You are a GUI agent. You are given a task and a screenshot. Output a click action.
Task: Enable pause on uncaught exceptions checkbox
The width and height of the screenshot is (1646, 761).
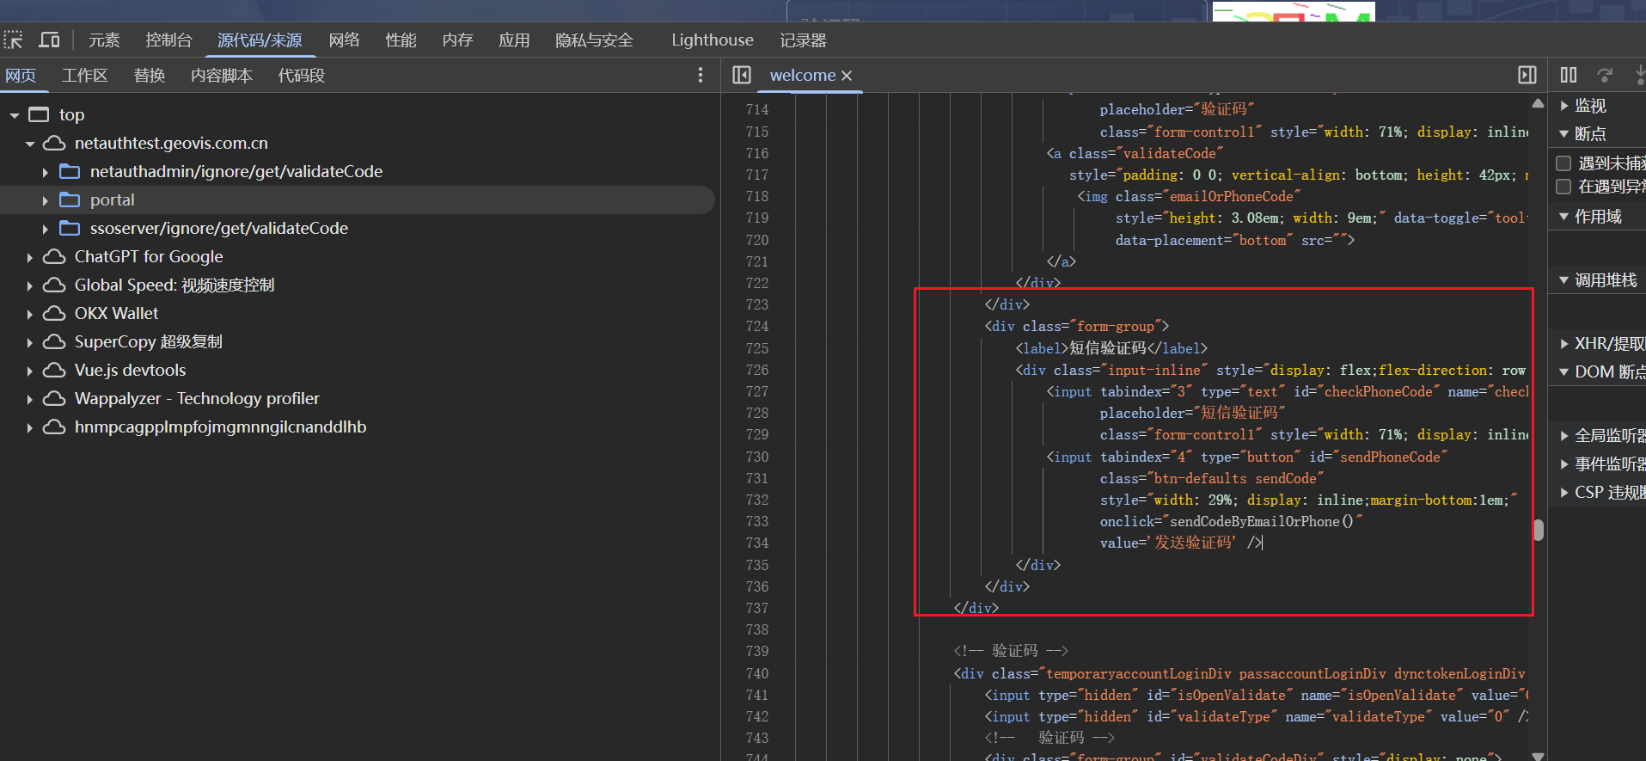pos(1563,163)
